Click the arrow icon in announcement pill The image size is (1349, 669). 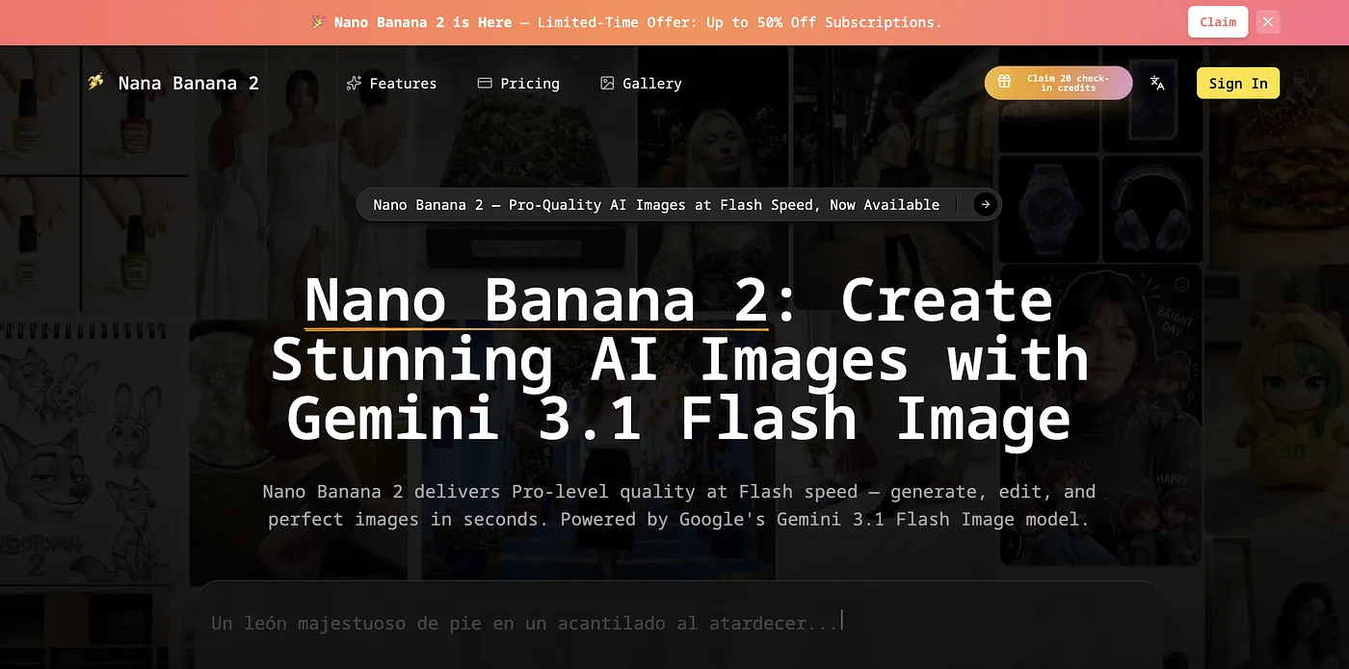pos(984,204)
